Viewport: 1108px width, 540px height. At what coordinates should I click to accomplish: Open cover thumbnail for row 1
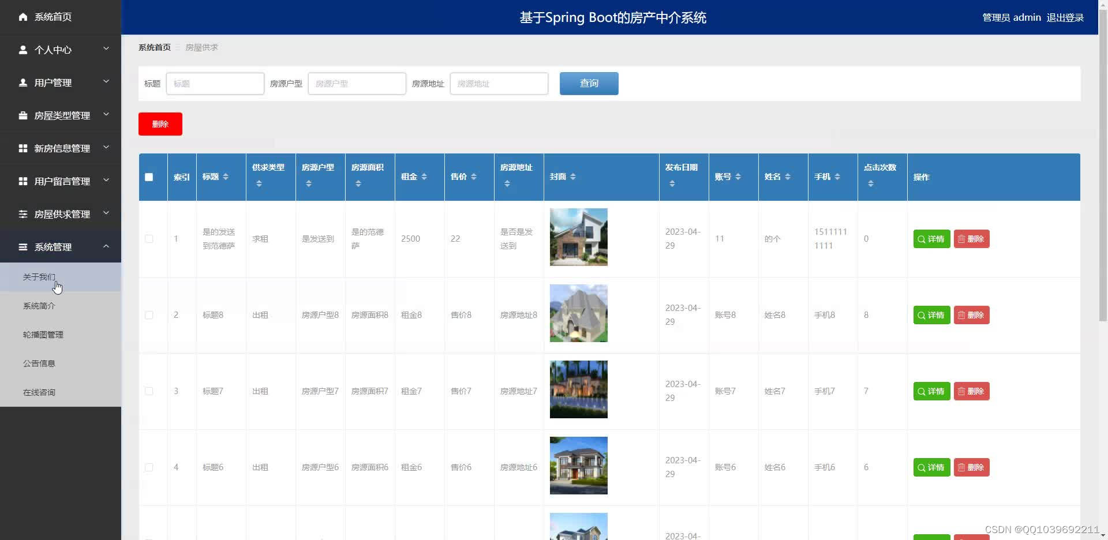(x=579, y=237)
